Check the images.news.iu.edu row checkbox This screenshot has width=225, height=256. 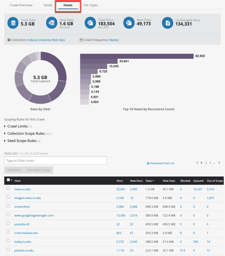click(x=8, y=197)
